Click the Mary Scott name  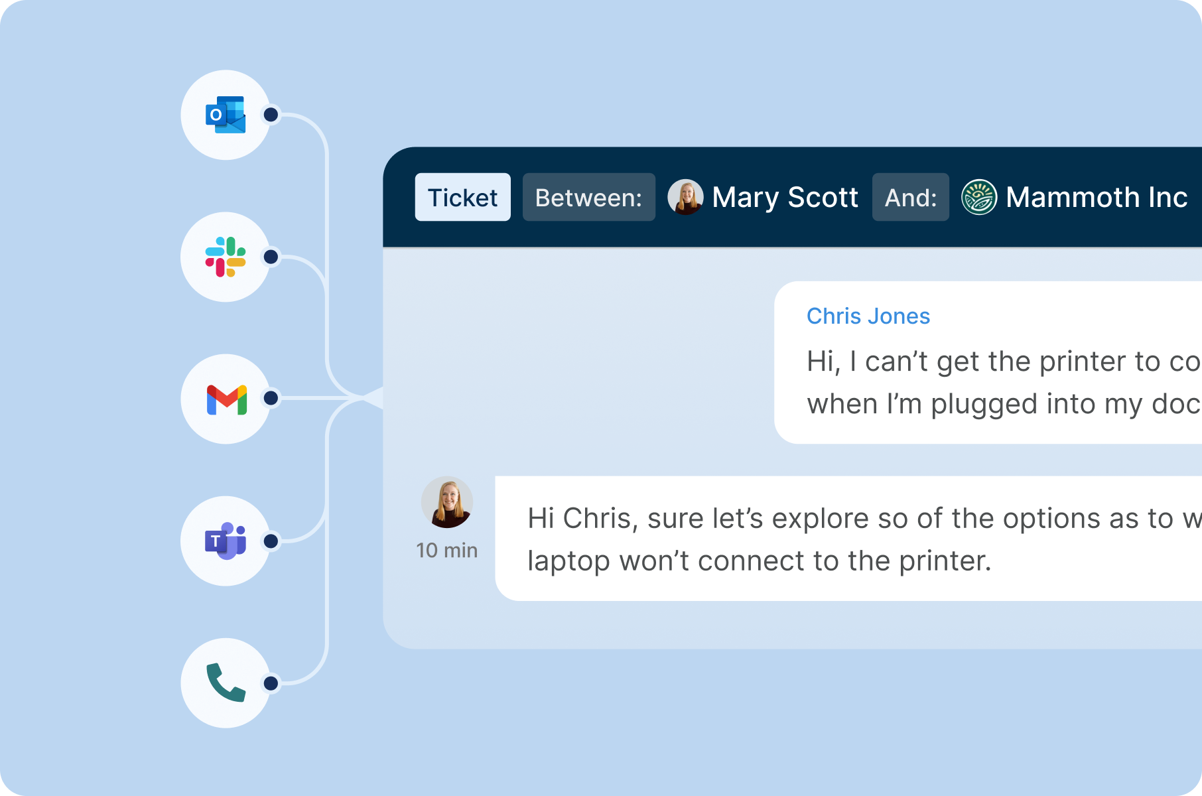[785, 197]
